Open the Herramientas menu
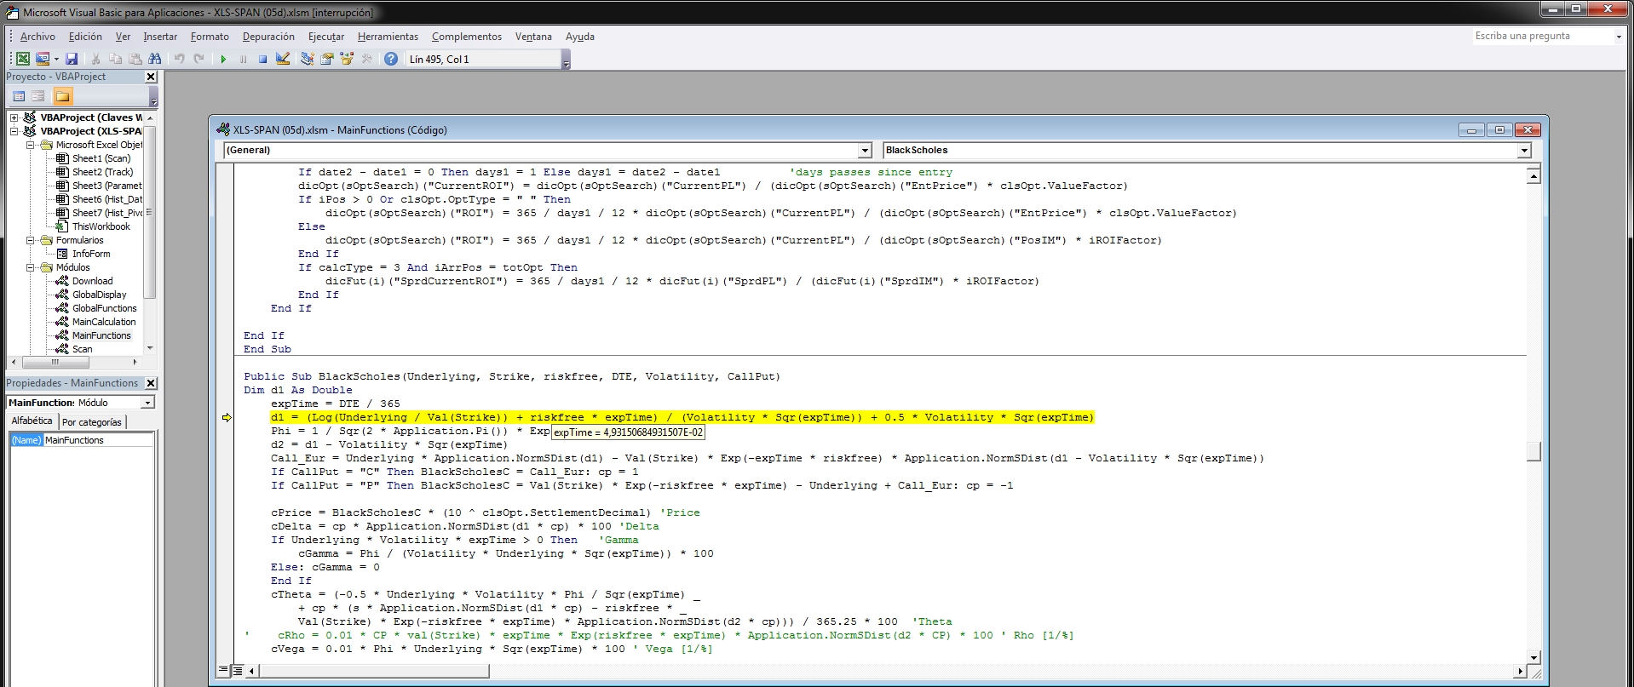This screenshot has height=687, width=1634. (x=388, y=37)
